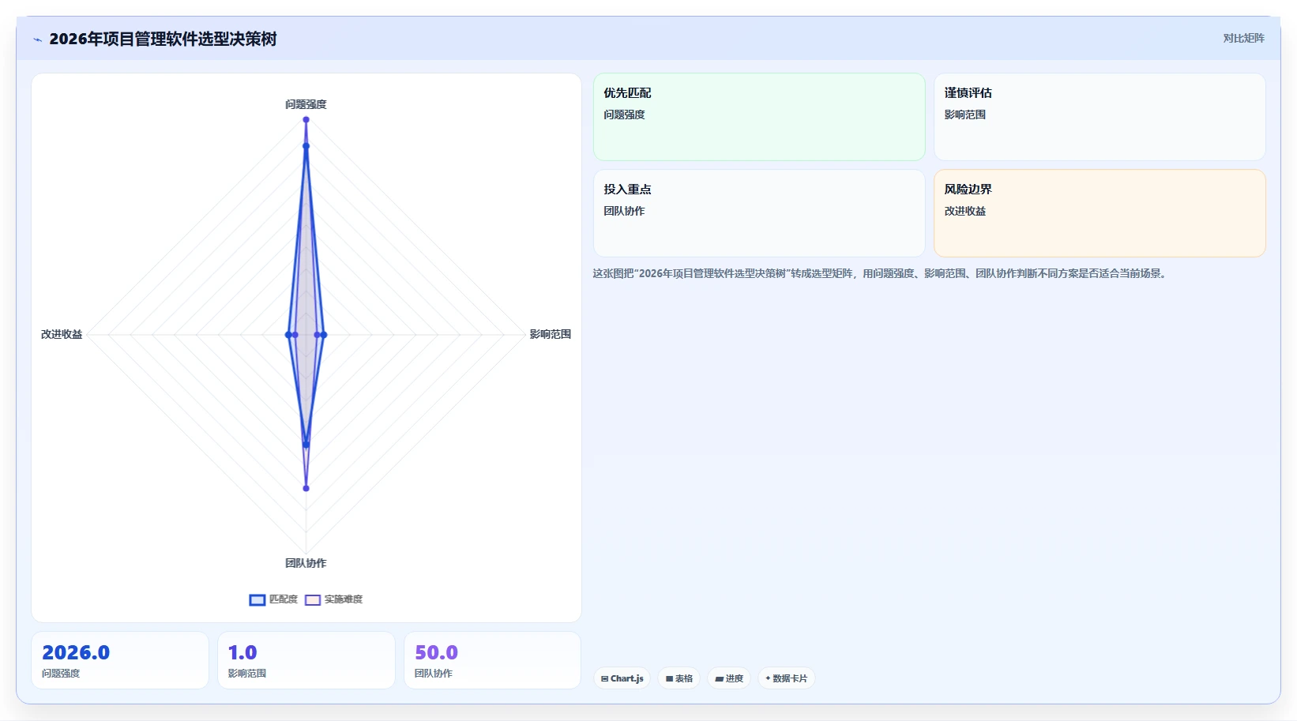
Task: Click the Chart.js tag
Action: (622, 678)
